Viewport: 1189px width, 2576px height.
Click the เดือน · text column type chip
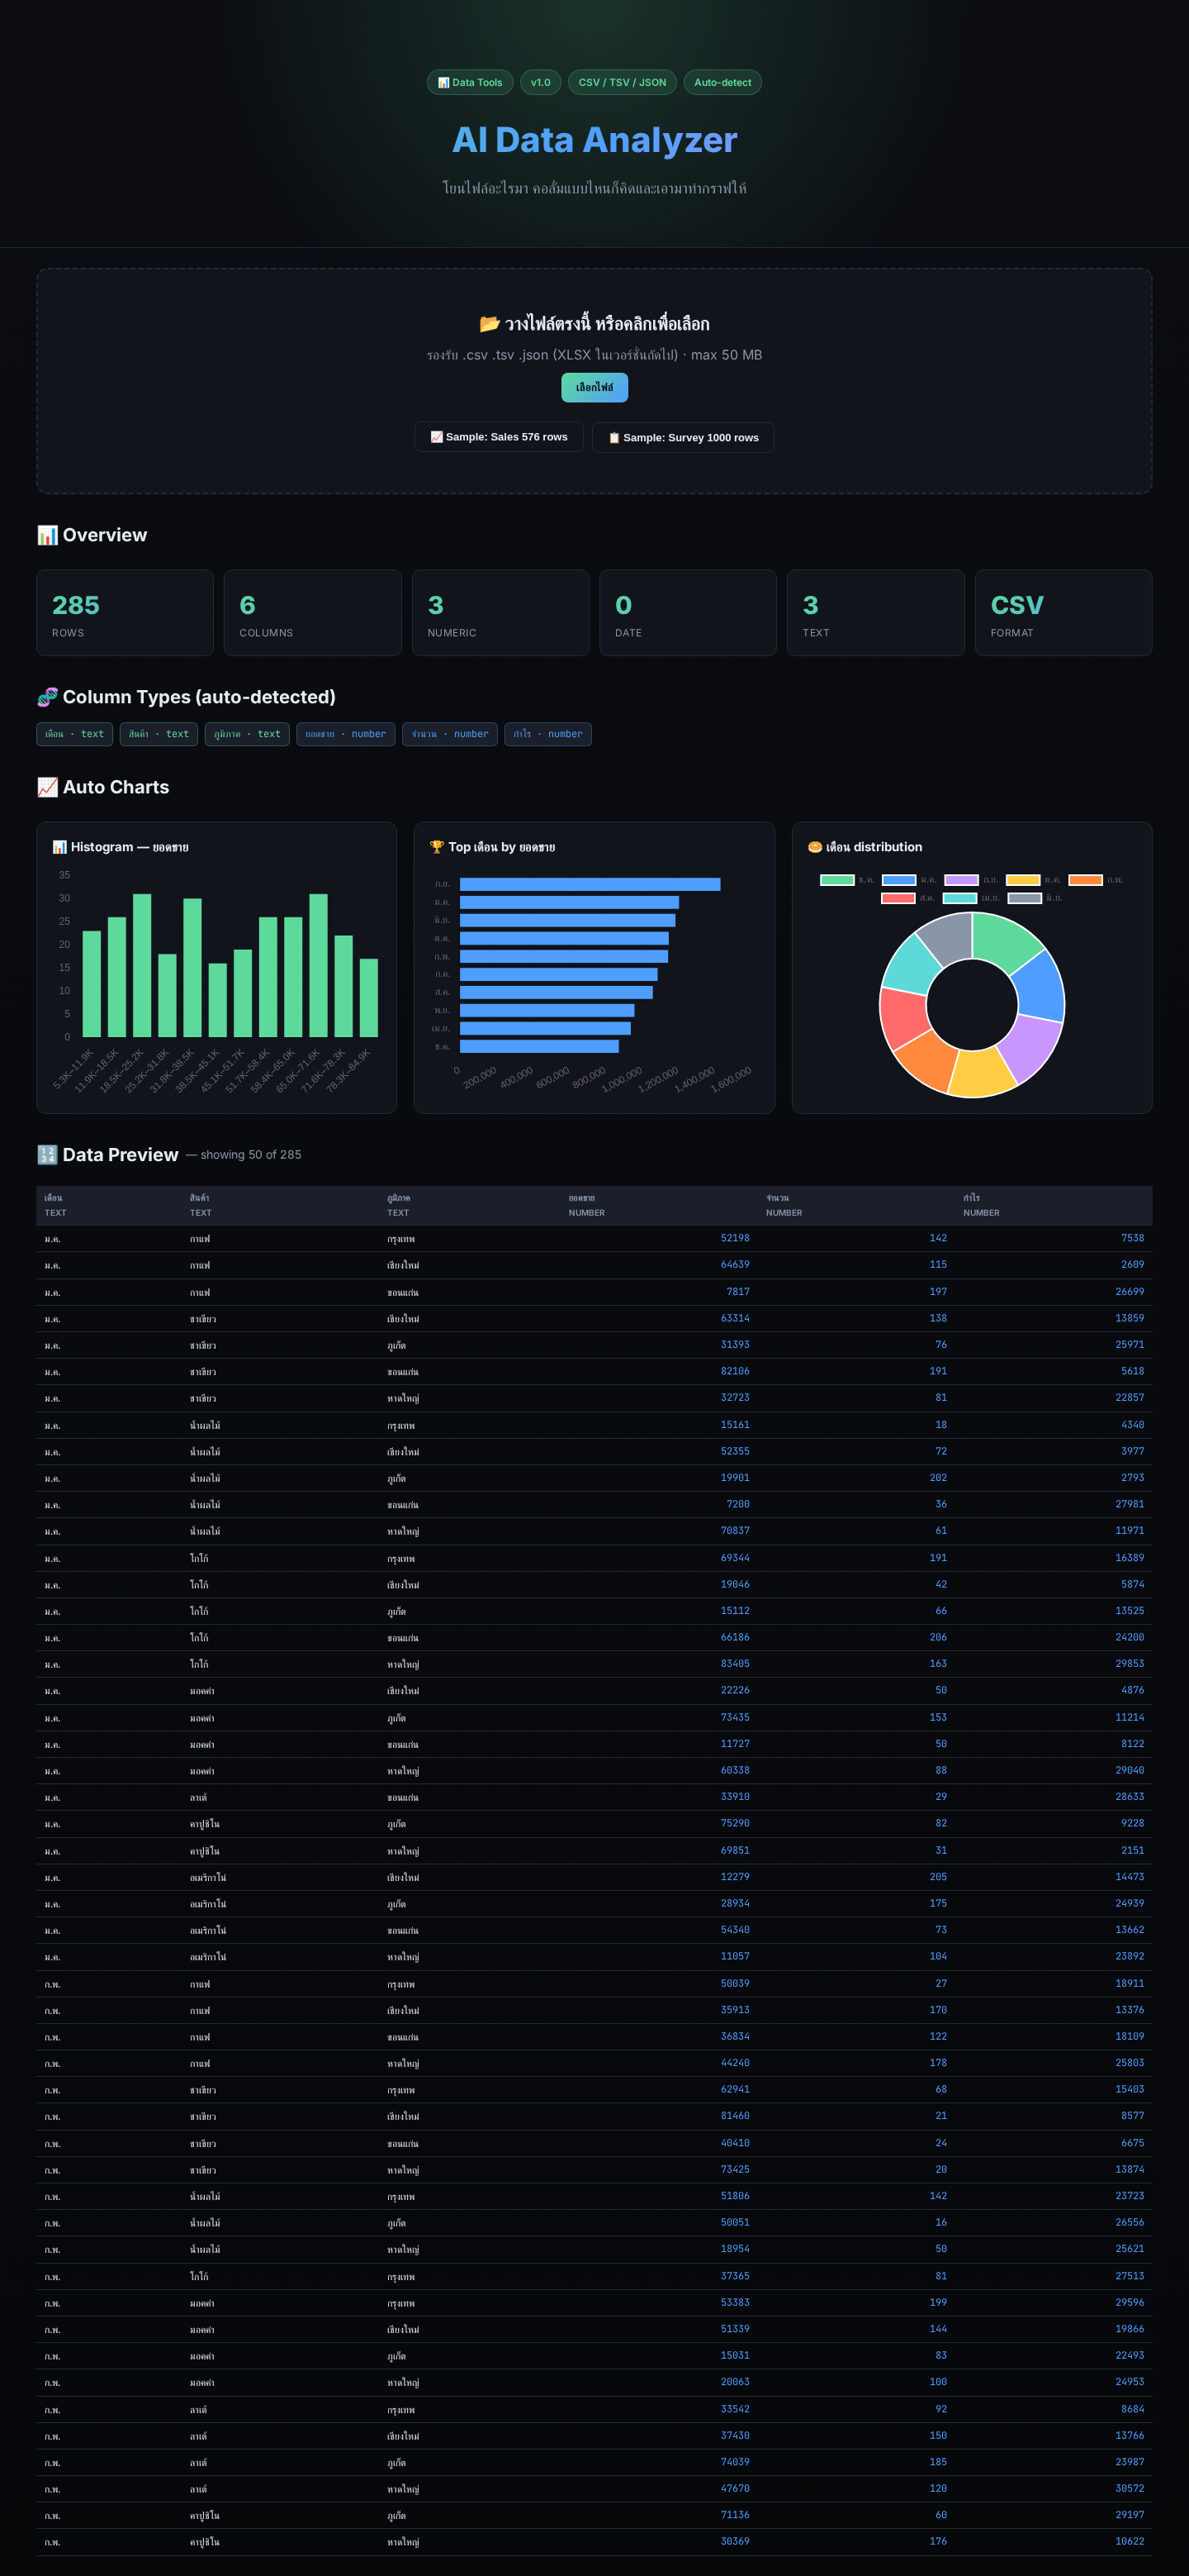[75, 734]
